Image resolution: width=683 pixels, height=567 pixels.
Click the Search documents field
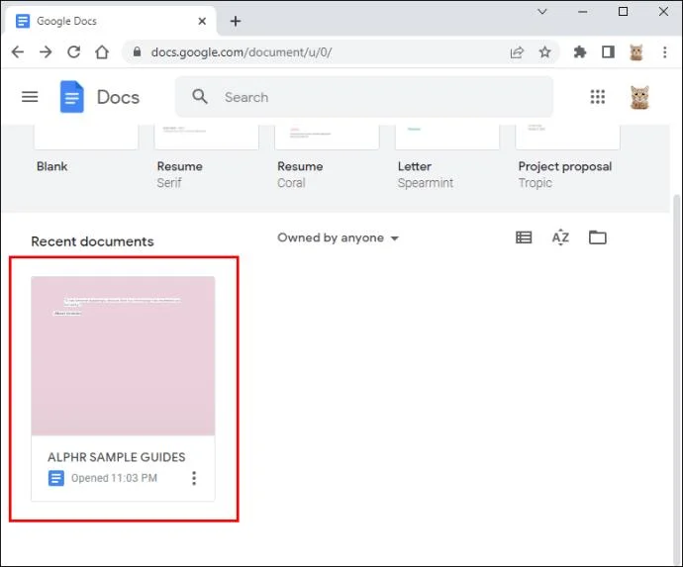(364, 97)
